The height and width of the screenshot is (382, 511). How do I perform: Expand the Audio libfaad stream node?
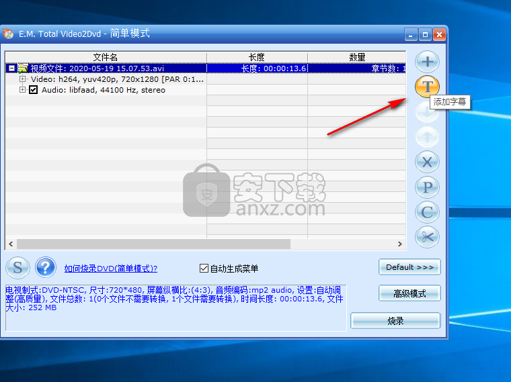(22, 89)
